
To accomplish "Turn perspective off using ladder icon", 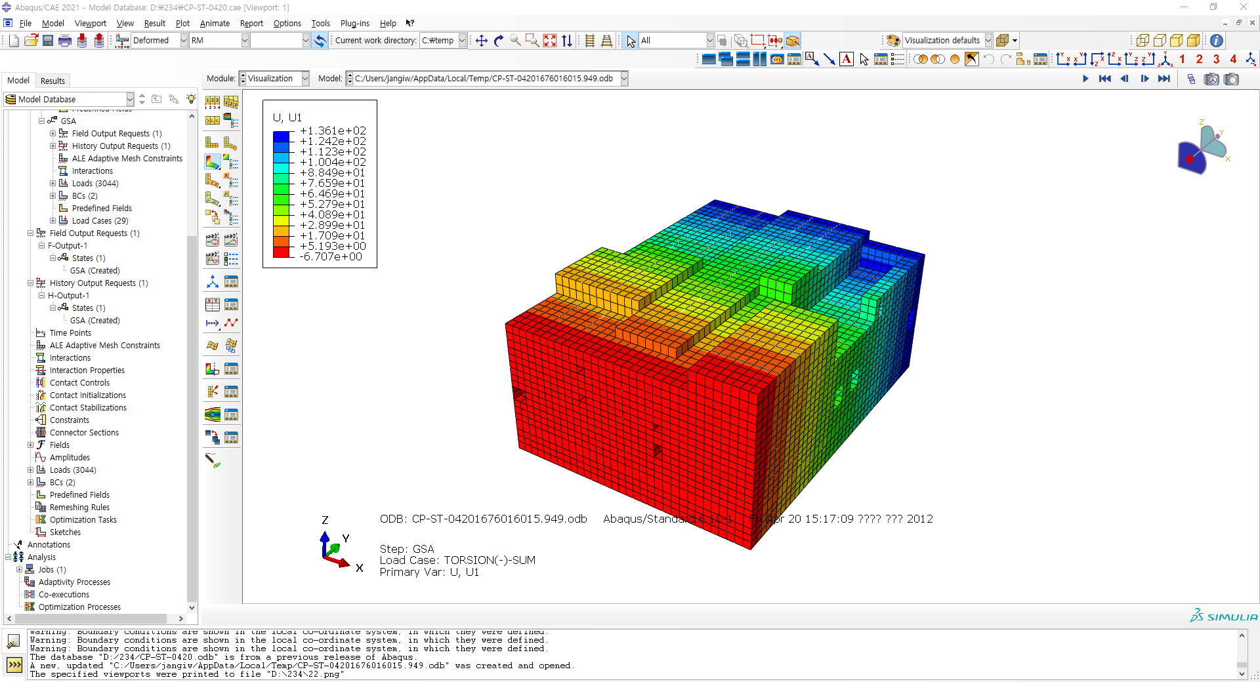I will coord(589,41).
